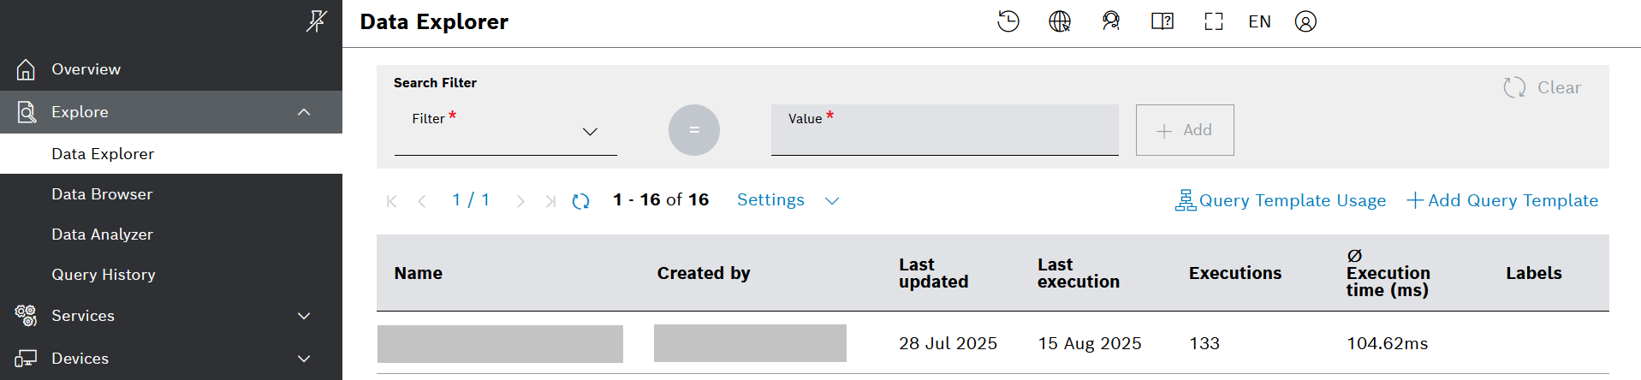
Task: Click Add Query Template link
Action: (1502, 200)
